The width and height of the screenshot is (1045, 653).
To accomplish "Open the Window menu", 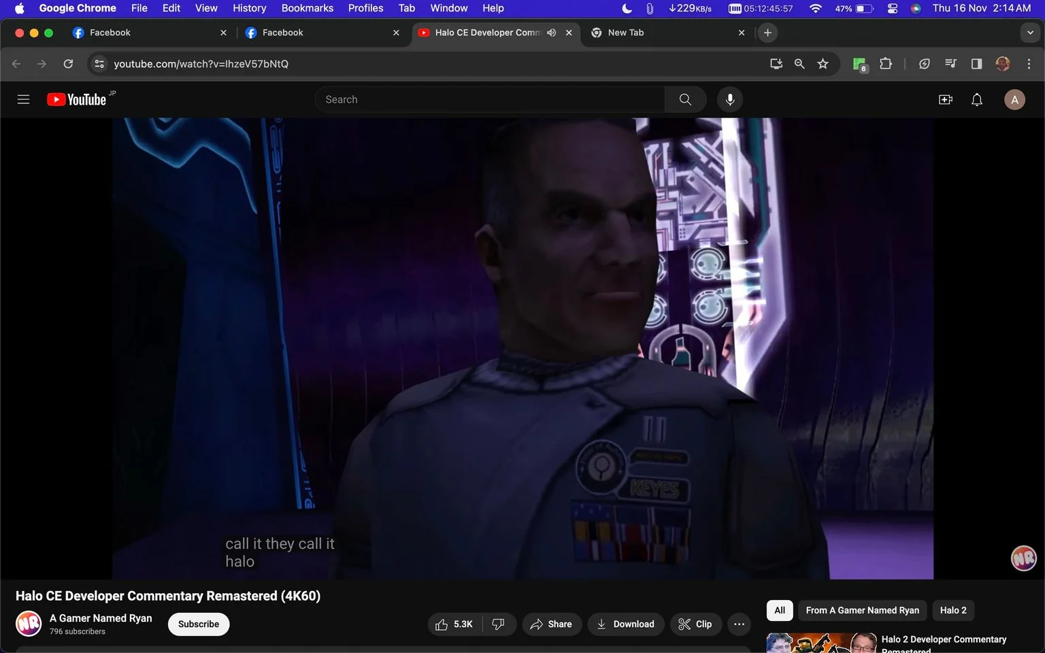I will [449, 8].
